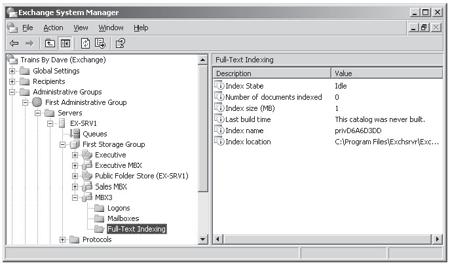The height and width of the screenshot is (265, 450).
Task: Open the Window menu
Action: click(111, 28)
